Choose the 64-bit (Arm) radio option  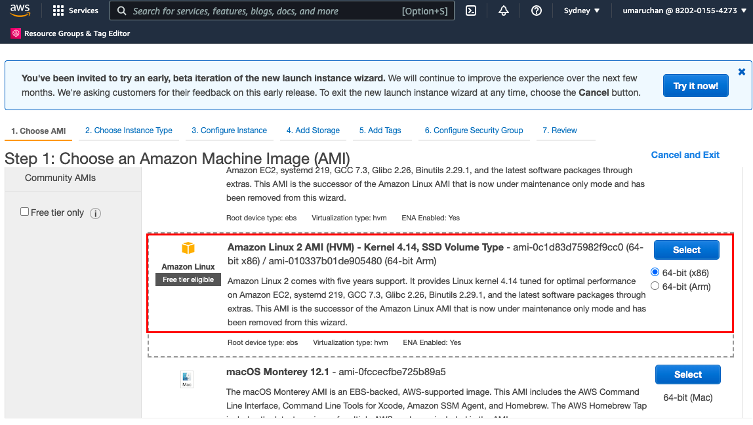(655, 286)
